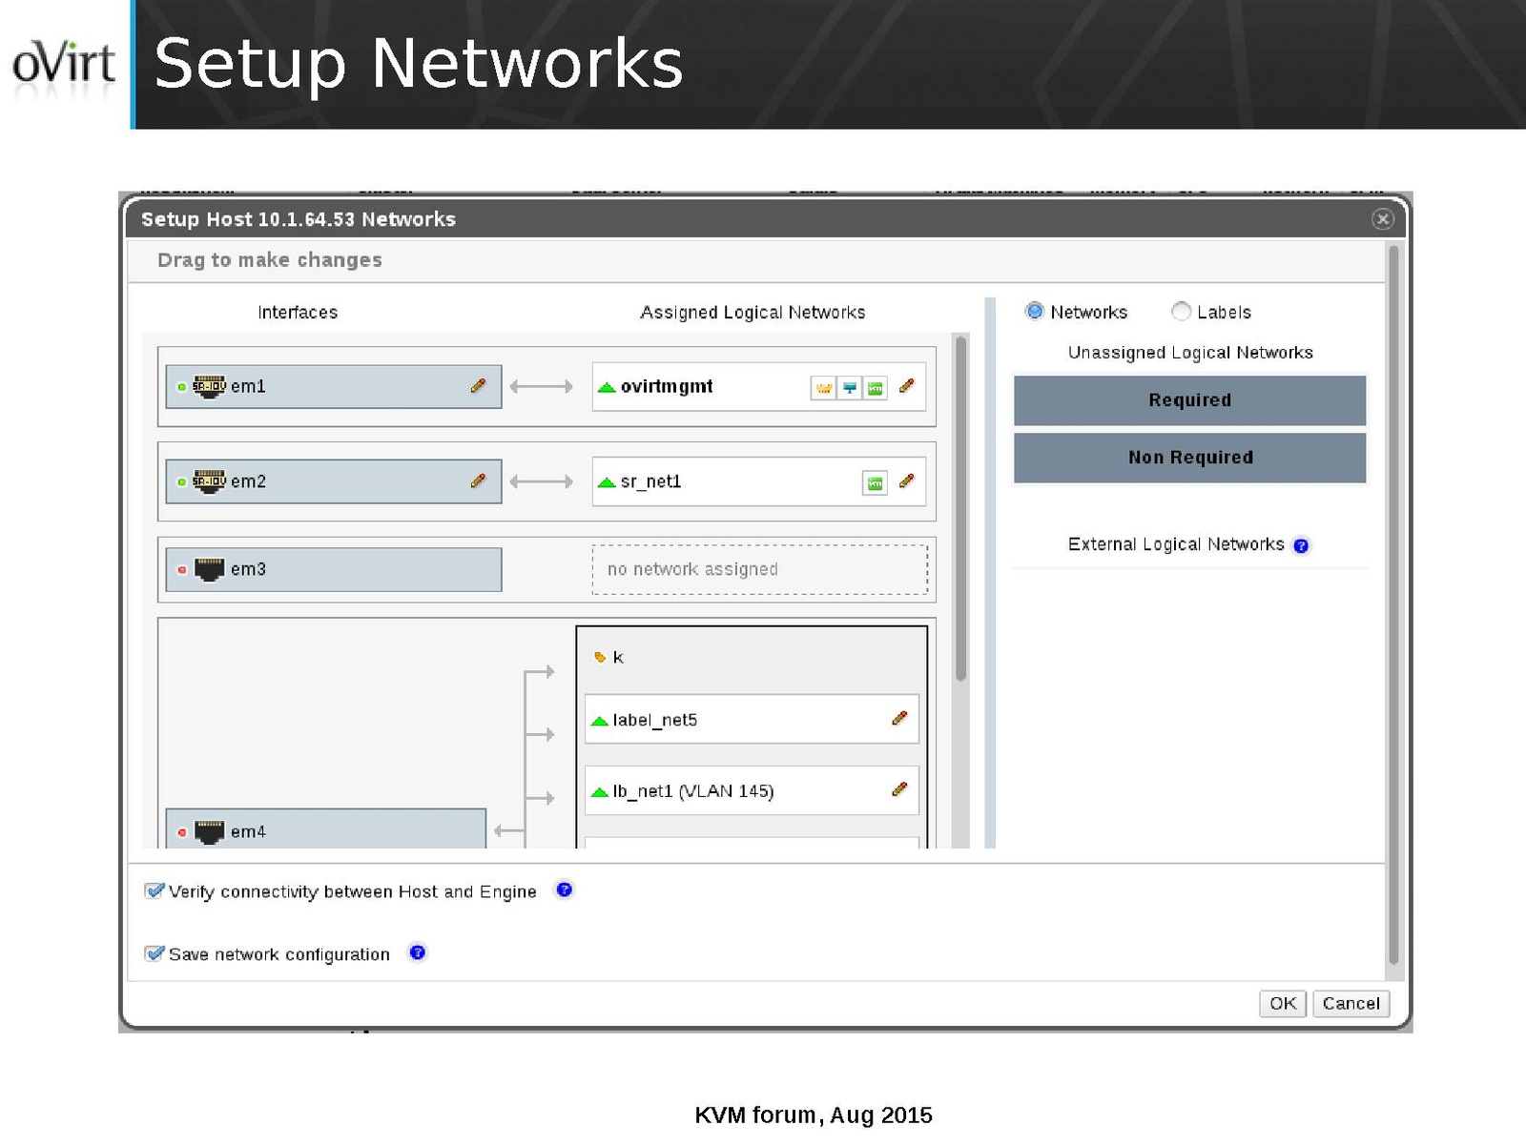Screen dimensions: 1526x1145
Task: Select the Networks radio button
Action: [x=1035, y=312]
